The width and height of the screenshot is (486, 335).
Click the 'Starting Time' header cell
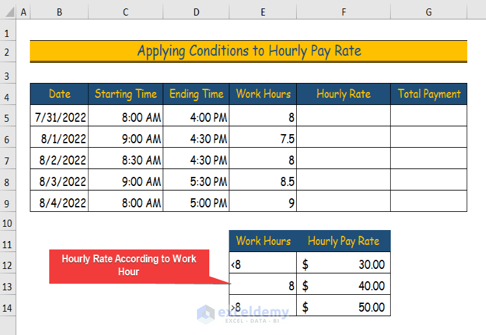126,94
